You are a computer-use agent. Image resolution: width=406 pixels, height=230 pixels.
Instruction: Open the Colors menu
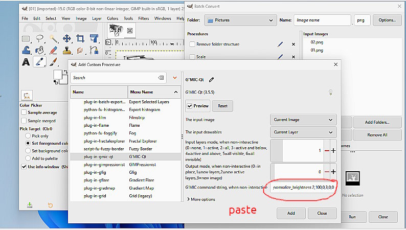(x=112, y=18)
